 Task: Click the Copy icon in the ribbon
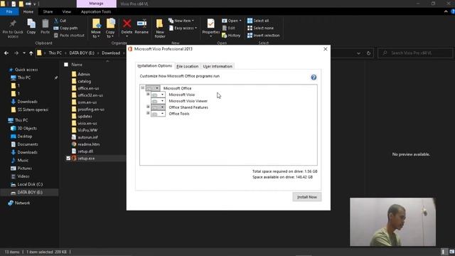pyautogui.click(x=31, y=23)
